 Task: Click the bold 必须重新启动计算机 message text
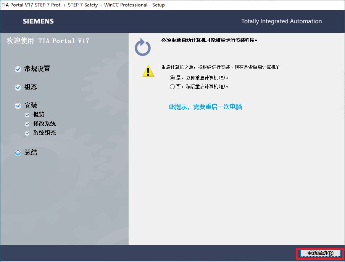point(209,40)
